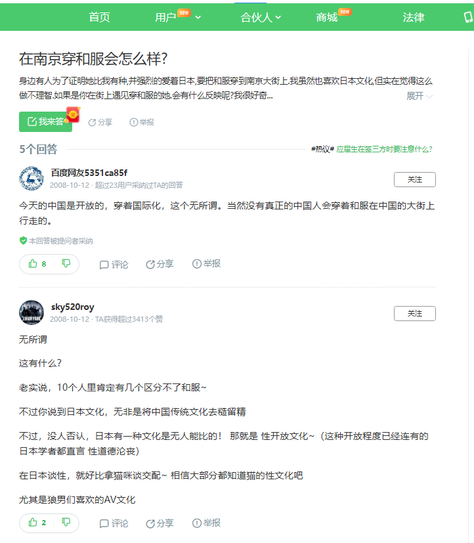
Task: Open the 用户 dropdown menu
Action: click(x=178, y=17)
